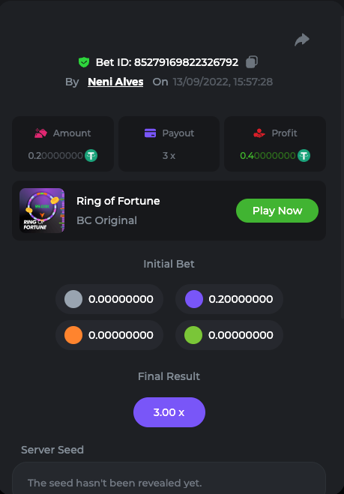Click the purple Payout card icon
Viewport: 344px width, 494px height.
coord(150,133)
